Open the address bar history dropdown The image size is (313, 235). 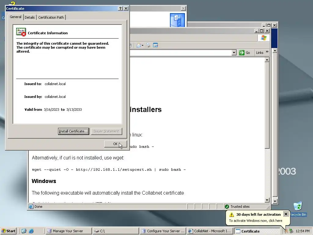(234, 53)
